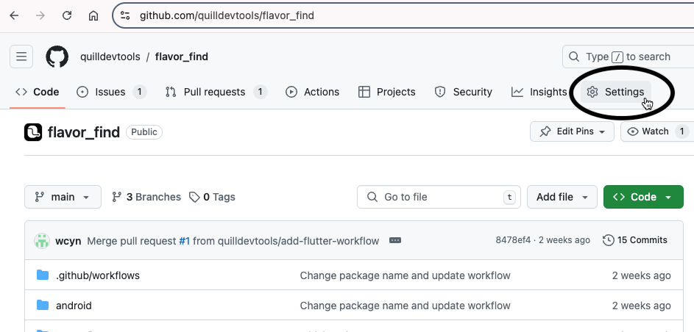Open the Actions tab
The width and height of the screenshot is (694, 332).
point(313,92)
